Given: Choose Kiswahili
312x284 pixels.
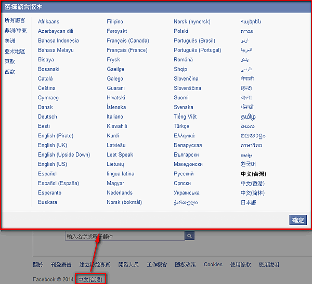Looking at the screenshot, I should (x=117, y=126).
